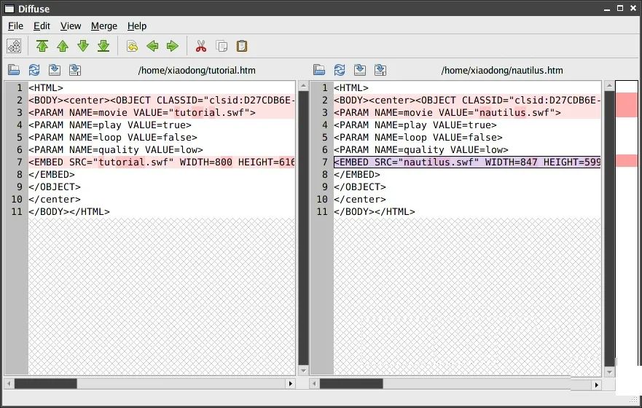Save icon for tutorial.htm pane
642x408 pixels.
click(55, 70)
